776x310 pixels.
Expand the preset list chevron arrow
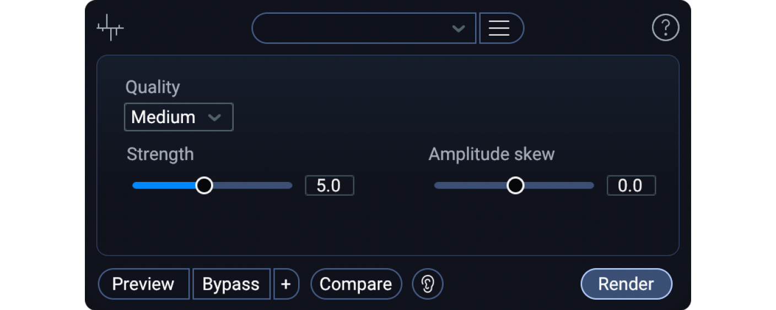[458, 29]
